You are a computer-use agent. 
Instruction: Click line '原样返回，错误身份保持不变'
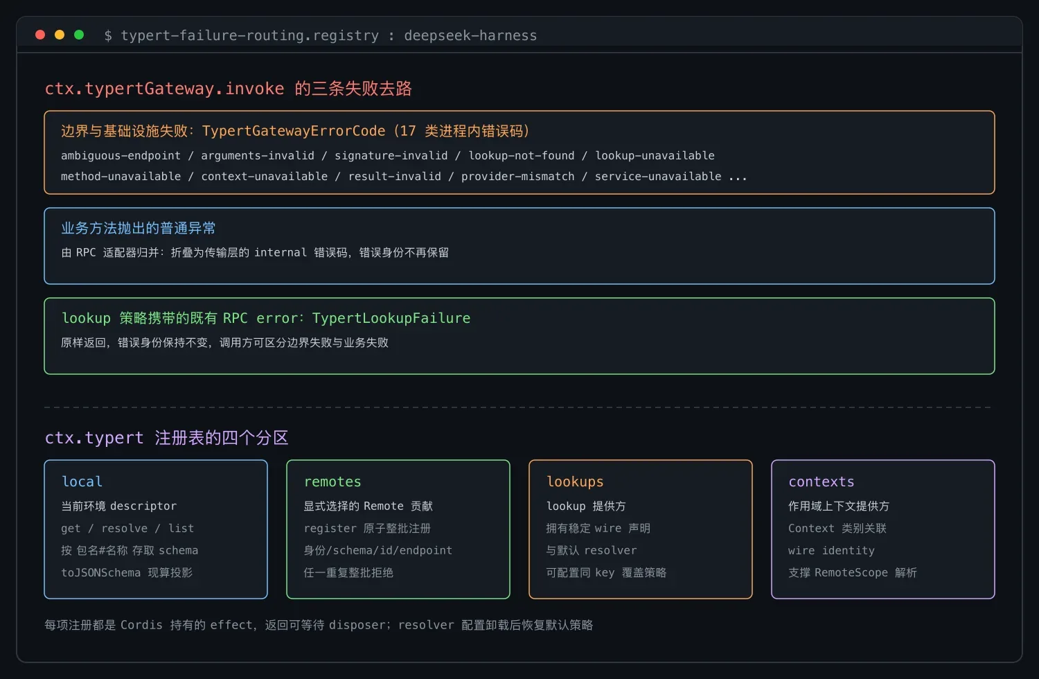tap(225, 343)
